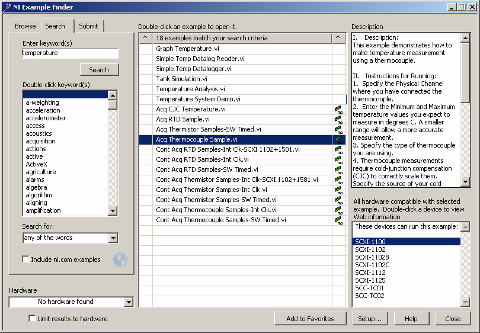The height and width of the screenshot is (333, 480).
Task: Select device SCXI-1102B
Action: [x=372, y=257]
